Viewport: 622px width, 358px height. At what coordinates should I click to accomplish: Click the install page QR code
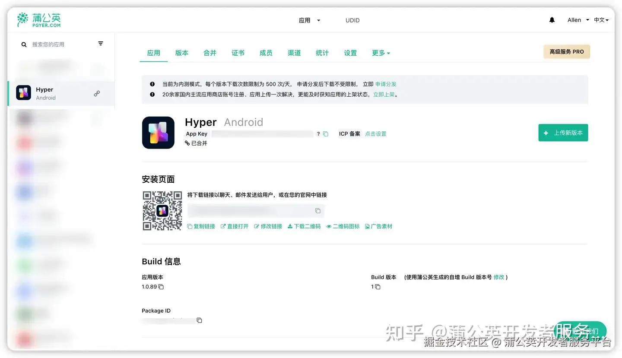pyautogui.click(x=162, y=211)
